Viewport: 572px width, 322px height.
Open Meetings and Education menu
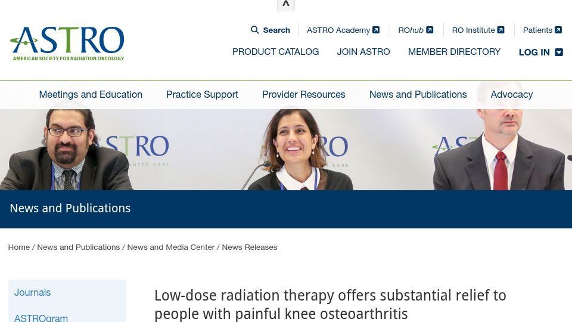91,95
